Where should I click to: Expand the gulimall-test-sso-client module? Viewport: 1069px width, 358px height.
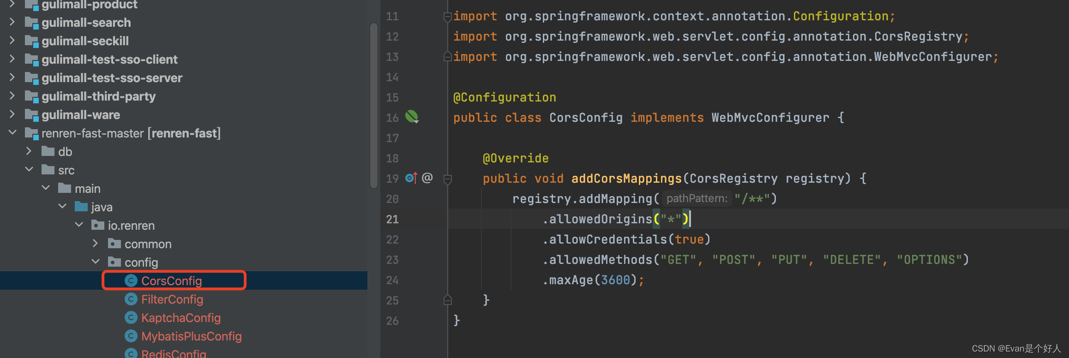point(12,59)
